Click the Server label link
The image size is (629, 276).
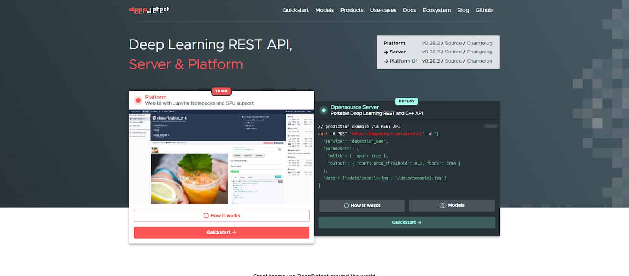coord(397,52)
